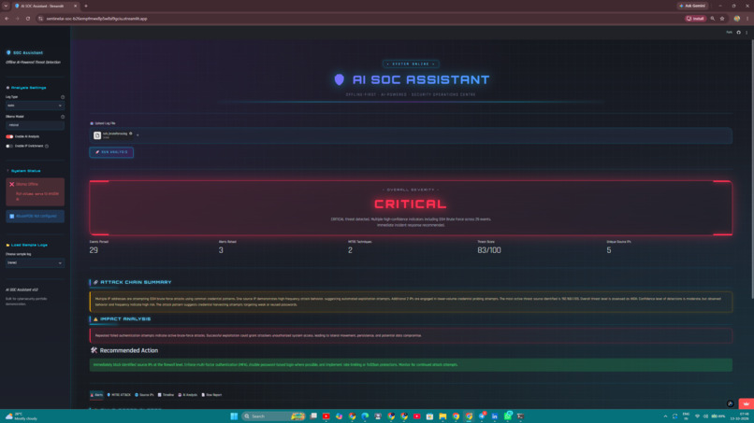Remove the uploaded ssh_bruteforce log file
The height and width of the screenshot is (423, 754).
(x=131, y=134)
